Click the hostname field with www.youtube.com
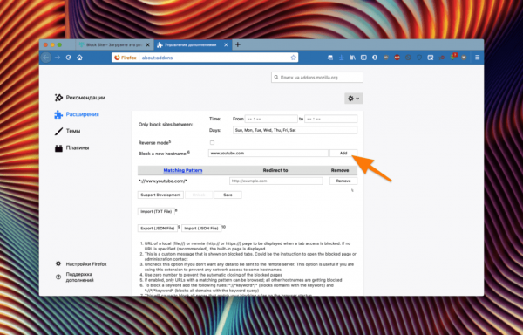This screenshot has height=335, width=523. click(268, 154)
